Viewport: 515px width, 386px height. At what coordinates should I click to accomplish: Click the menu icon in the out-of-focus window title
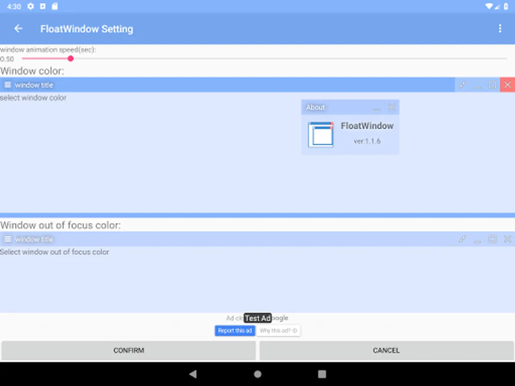click(8, 239)
